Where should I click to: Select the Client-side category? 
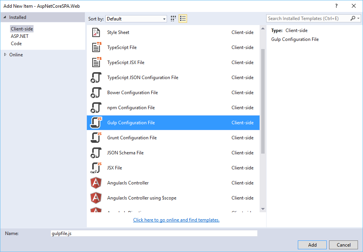click(22, 29)
